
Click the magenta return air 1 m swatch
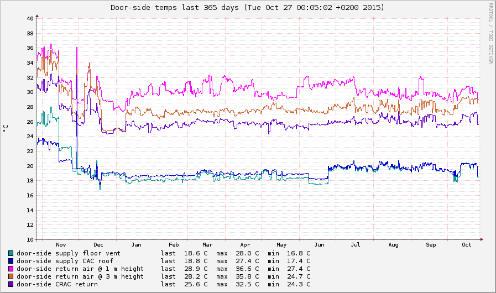coord(11,269)
